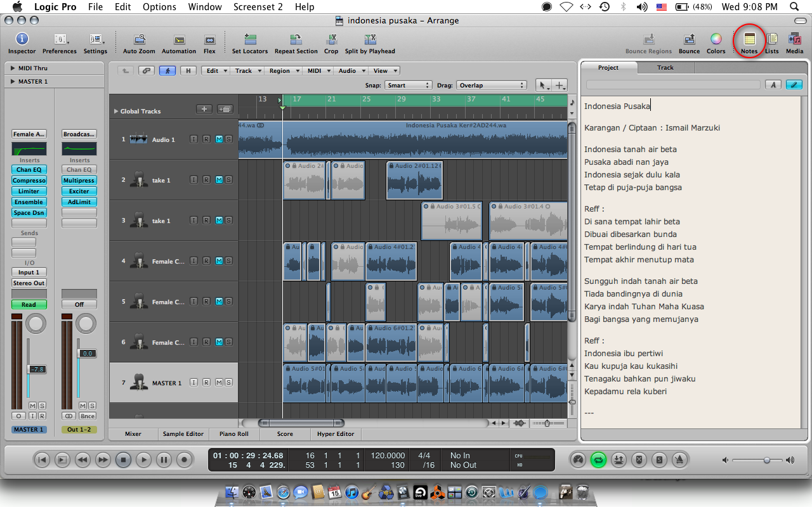
Task: Open the Sample Editor tab
Action: tap(183, 434)
